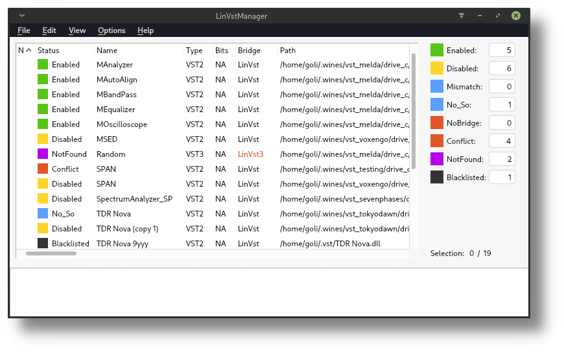564x352 pixels.
Task: Click the Conflict count field showing 4
Action: click(x=502, y=141)
